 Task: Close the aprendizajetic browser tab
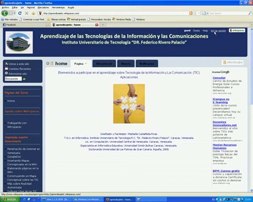coord(97,25)
